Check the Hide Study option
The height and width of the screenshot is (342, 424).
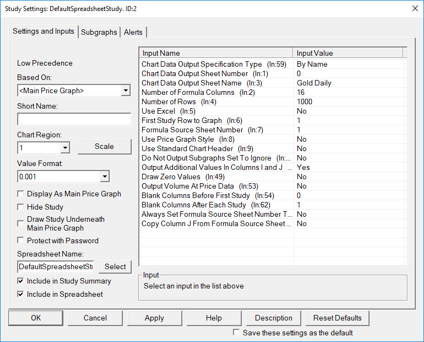pyautogui.click(x=21, y=207)
